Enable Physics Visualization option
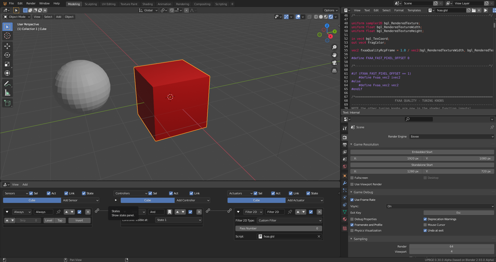This screenshot has width=496, height=262. [x=352, y=231]
